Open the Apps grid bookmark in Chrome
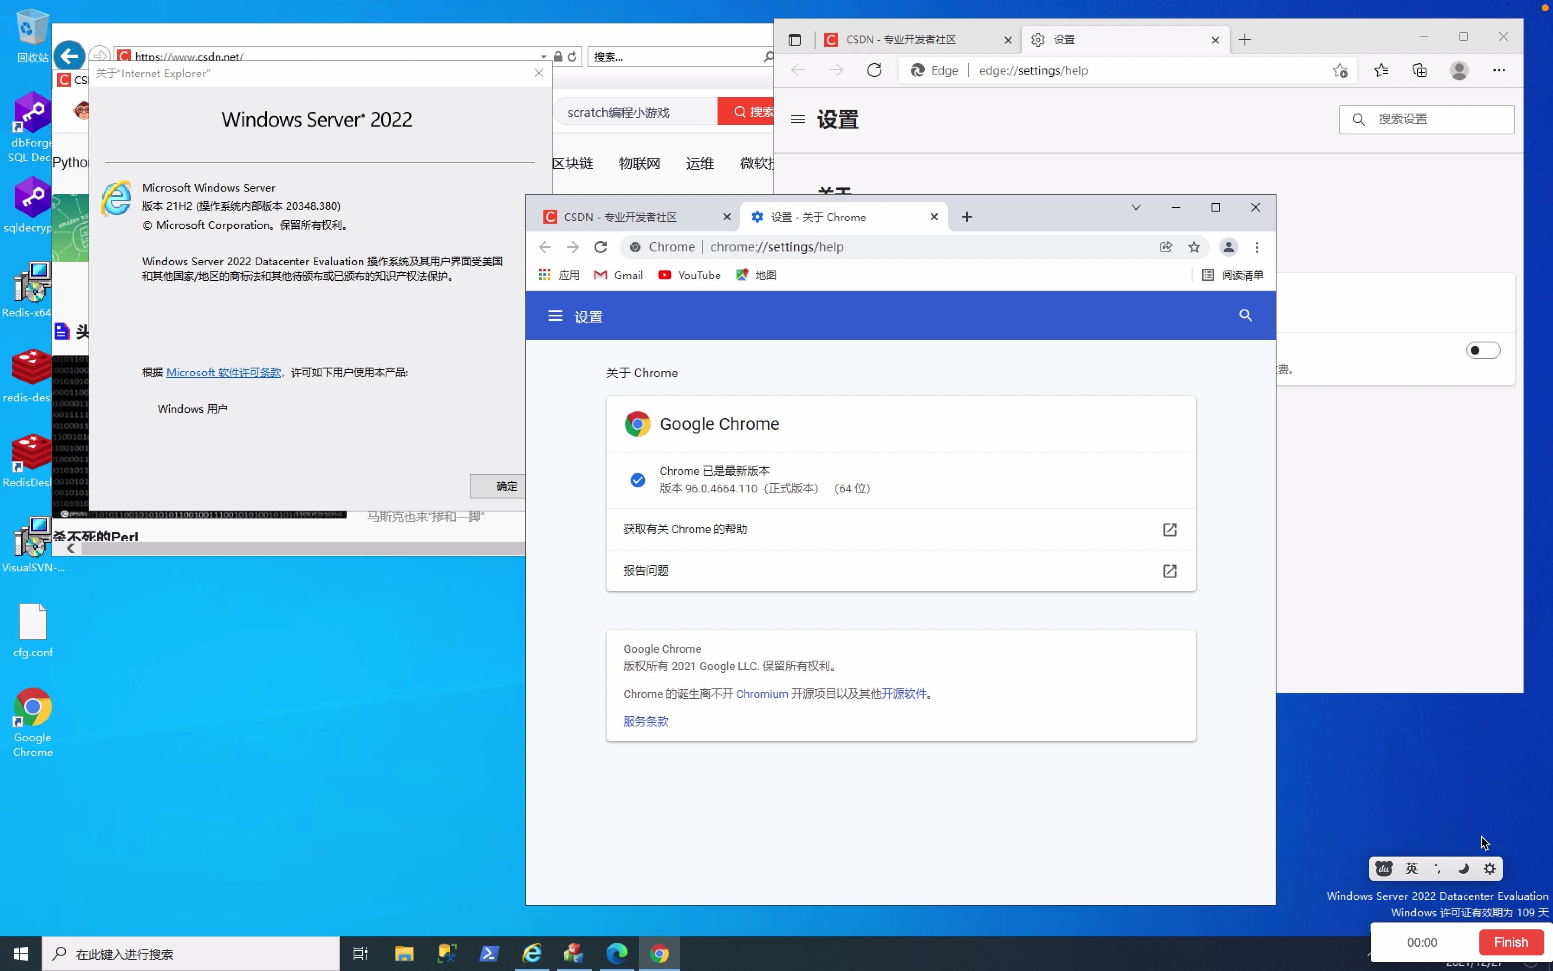1553x971 pixels. pyautogui.click(x=558, y=275)
